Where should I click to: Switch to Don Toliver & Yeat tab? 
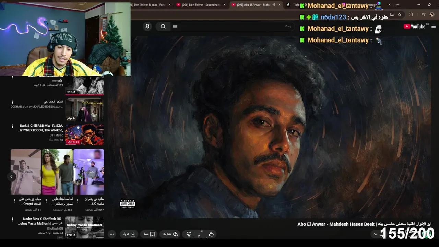tap(150, 5)
